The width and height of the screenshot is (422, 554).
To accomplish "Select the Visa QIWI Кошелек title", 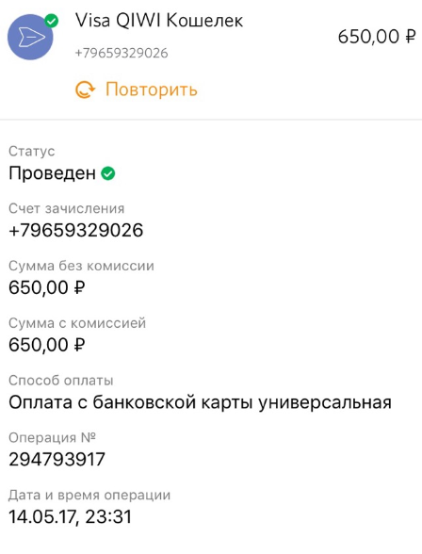I will [x=159, y=21].
